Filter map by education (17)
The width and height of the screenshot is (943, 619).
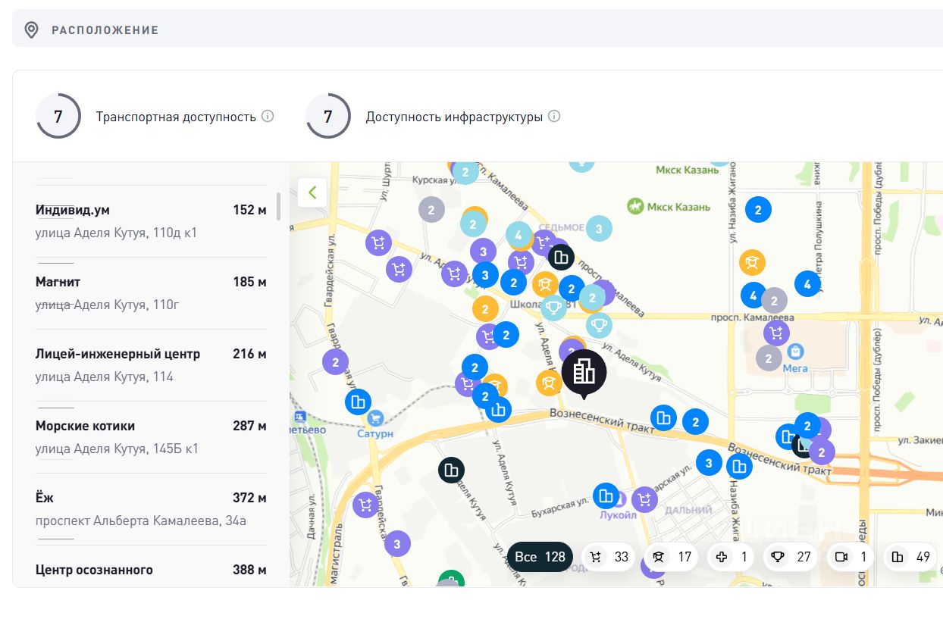click(672, 557)
